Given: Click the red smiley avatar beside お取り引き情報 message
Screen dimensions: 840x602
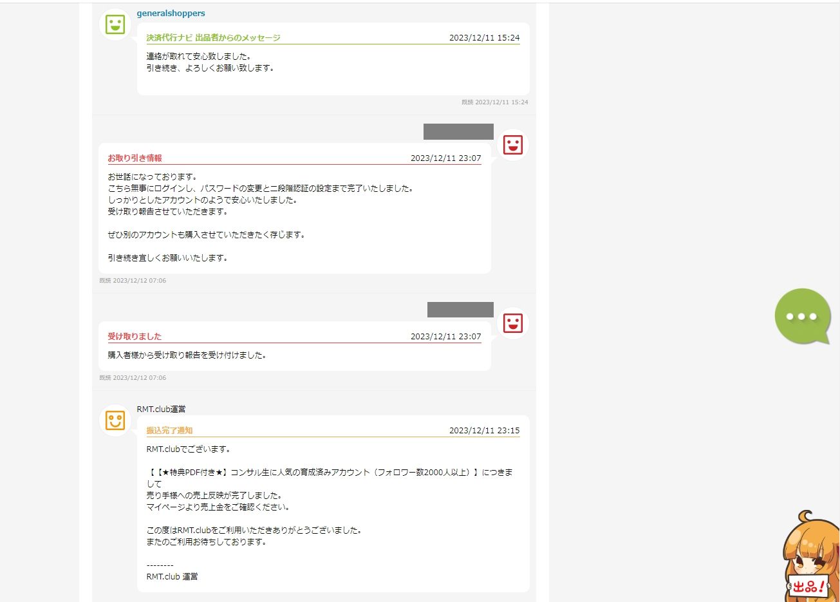Looking at the screenshot, I should [x=512, y=145].
